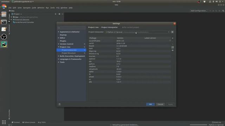Confirm settings with OK button
The image size is (225, 126).
click(150, 104)
